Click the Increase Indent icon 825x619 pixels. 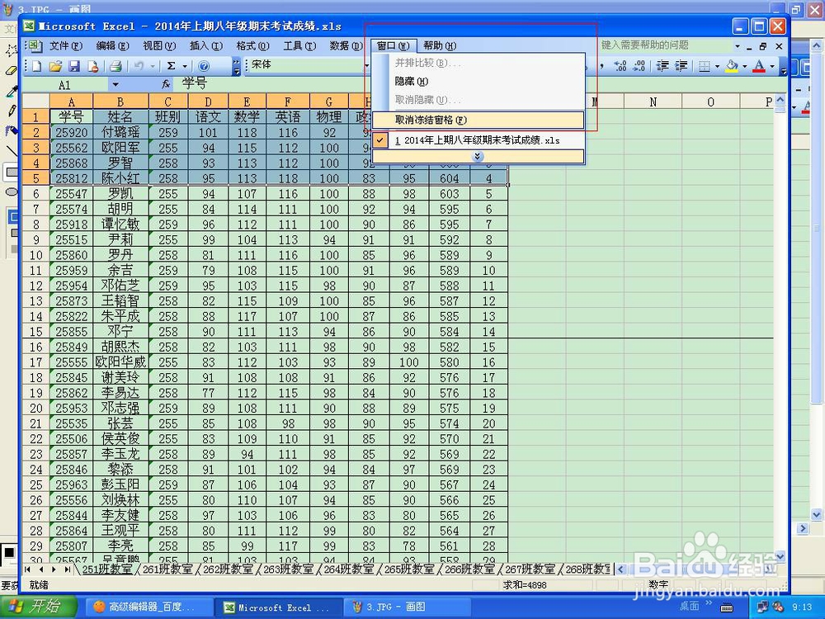click(681, 66)
